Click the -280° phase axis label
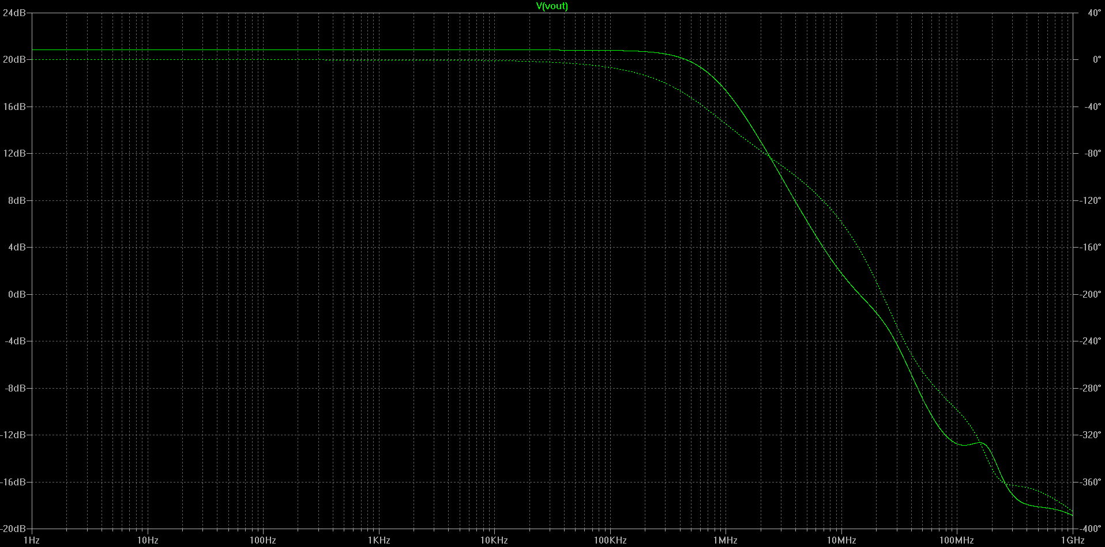Screen dimensions: 1105x547 (x=1091, y=388)
